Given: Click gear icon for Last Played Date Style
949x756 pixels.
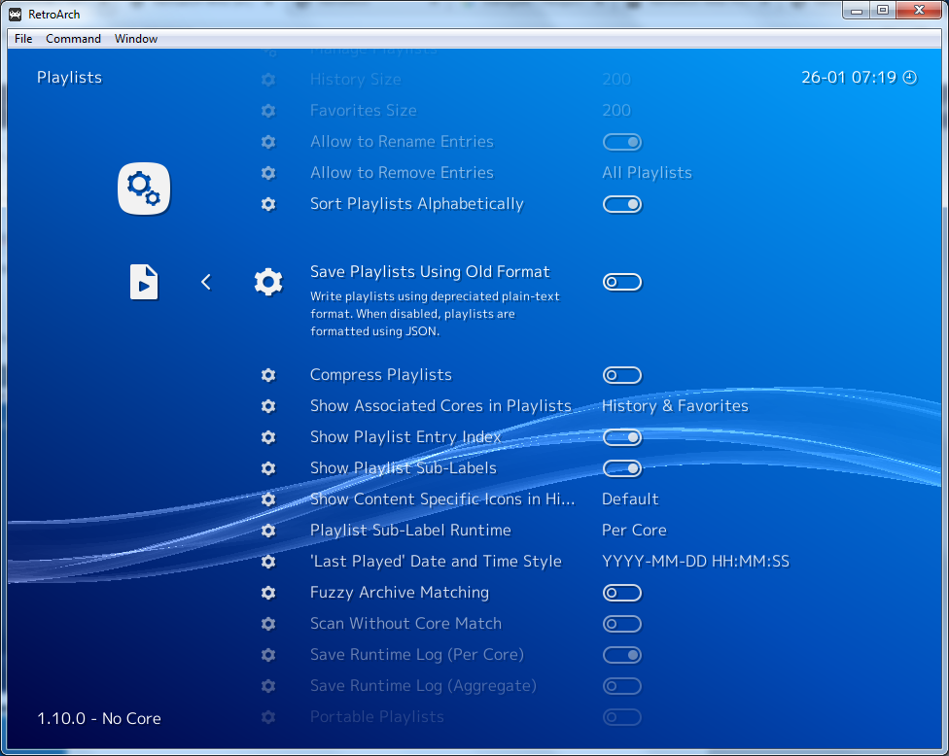Looking at the screenshot, I should coord(268,562).
